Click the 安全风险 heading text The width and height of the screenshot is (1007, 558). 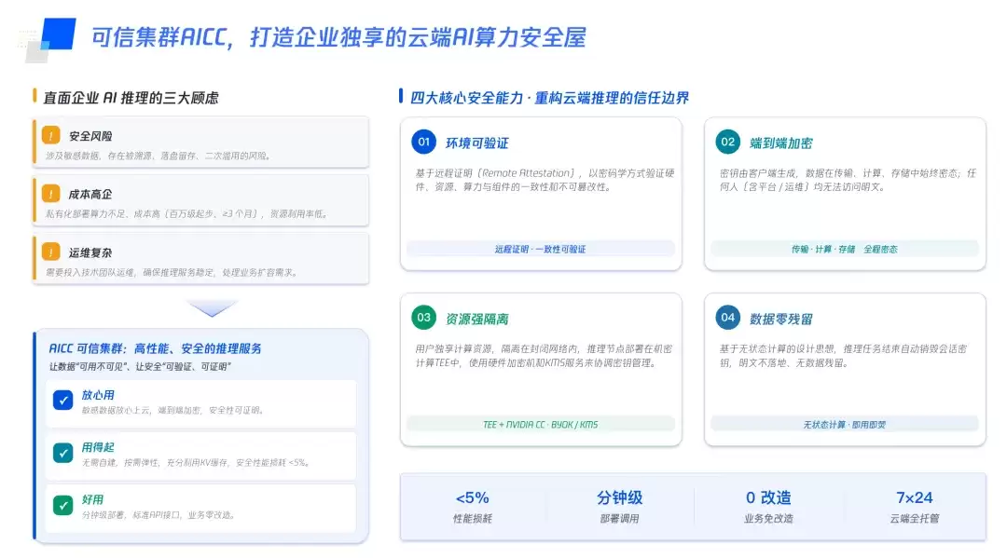click(90, 136)
